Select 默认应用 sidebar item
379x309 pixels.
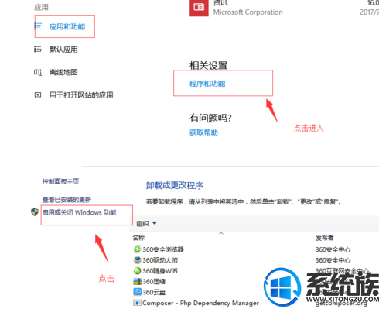click(63, 50)
